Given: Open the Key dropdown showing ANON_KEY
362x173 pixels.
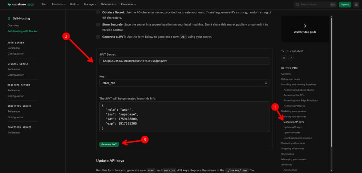Looking at the screenshot, I should click(184, 83).
